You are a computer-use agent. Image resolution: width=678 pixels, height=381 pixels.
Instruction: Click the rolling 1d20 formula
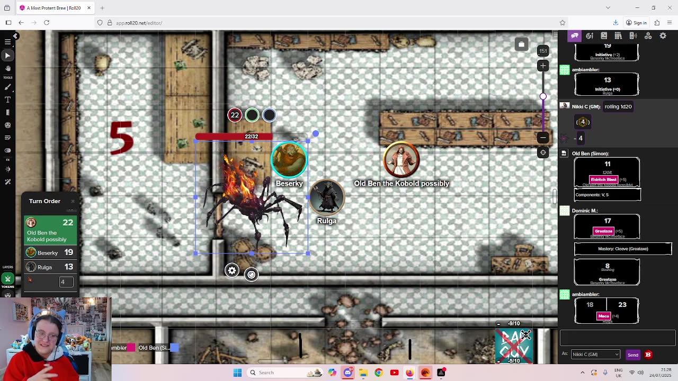pos(618,106)
